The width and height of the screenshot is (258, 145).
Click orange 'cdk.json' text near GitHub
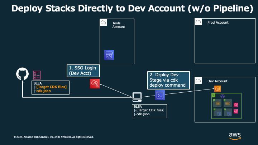tap(43, 91)
